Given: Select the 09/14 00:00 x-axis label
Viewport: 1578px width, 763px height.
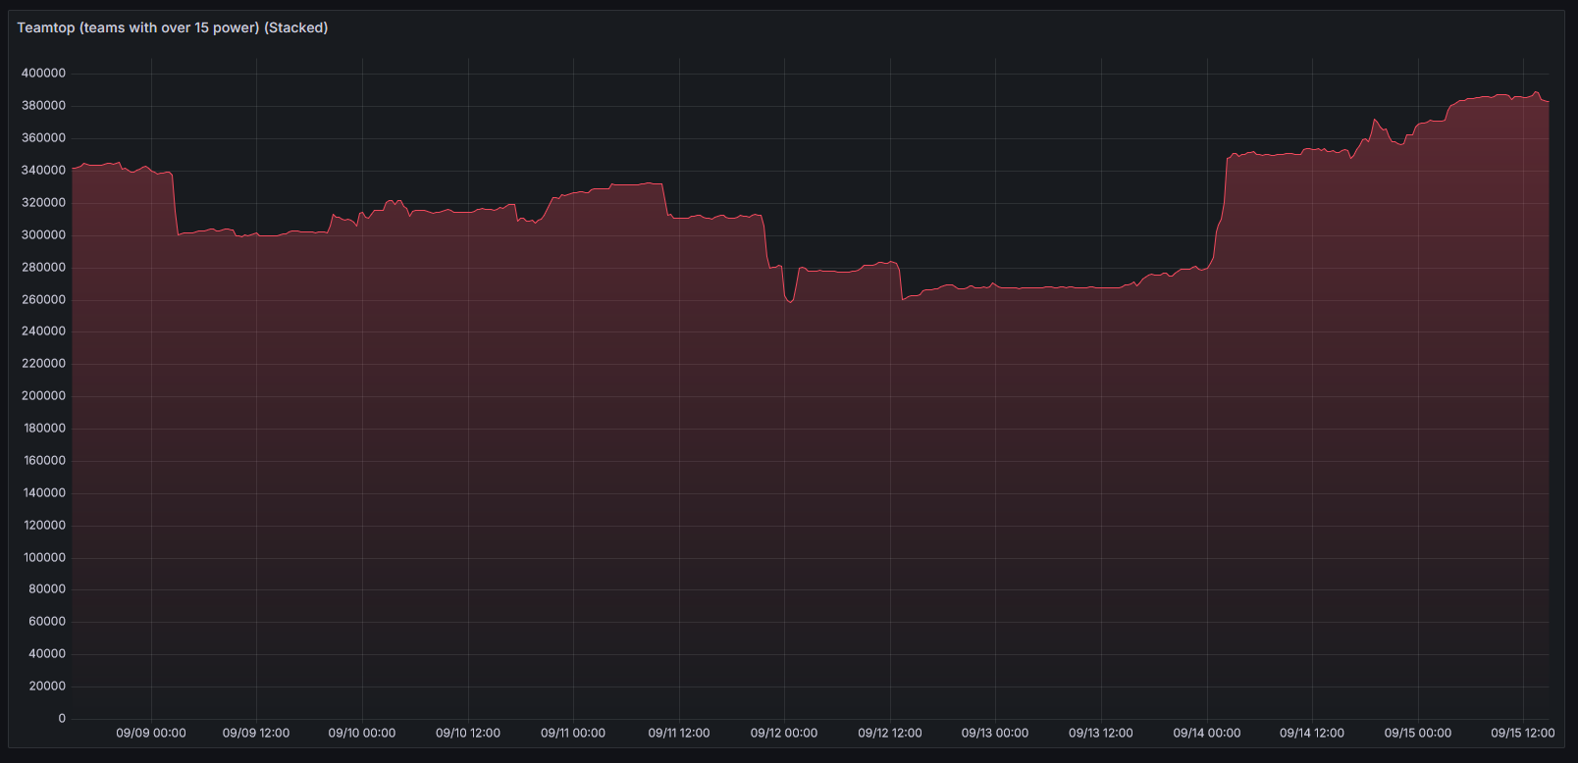Looking at the screenshot, I should pyautogui.click(x=1206, y=733).
